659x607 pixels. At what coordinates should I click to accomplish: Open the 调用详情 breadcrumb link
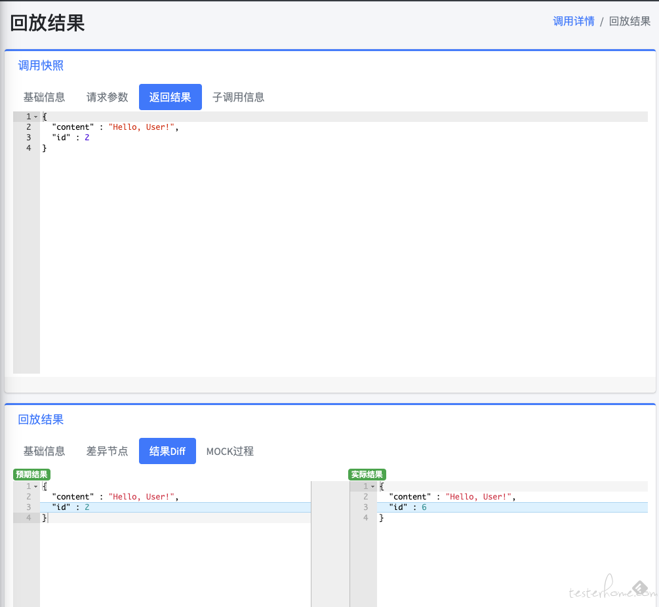click(x=573, y=21)
